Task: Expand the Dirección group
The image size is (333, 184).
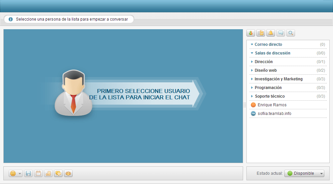Action: (252, 62)
